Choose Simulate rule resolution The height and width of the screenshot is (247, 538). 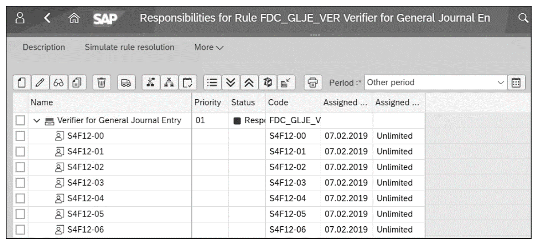pos(130,47)
